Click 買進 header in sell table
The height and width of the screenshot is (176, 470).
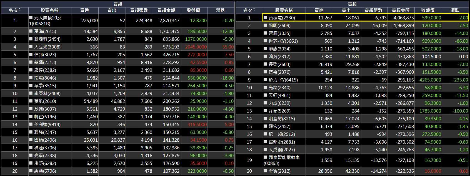[319, 10]
